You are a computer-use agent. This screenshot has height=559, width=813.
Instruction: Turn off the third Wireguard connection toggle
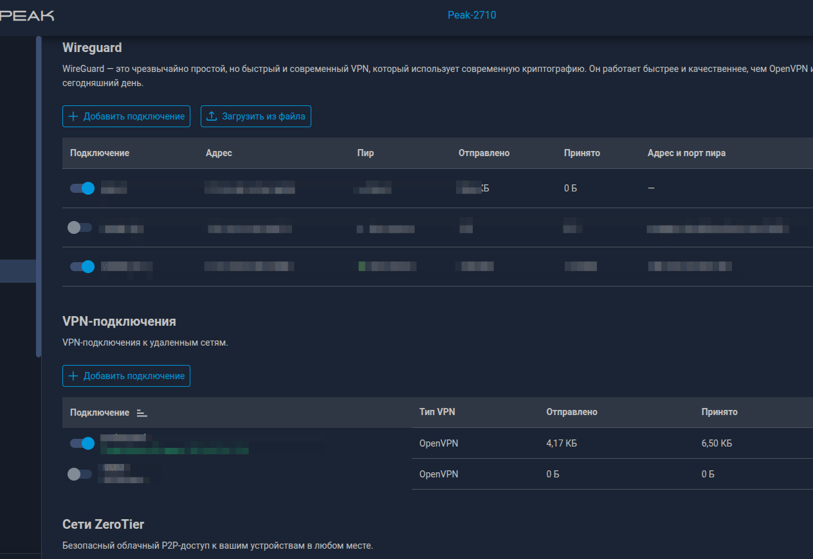click(82, 267)
